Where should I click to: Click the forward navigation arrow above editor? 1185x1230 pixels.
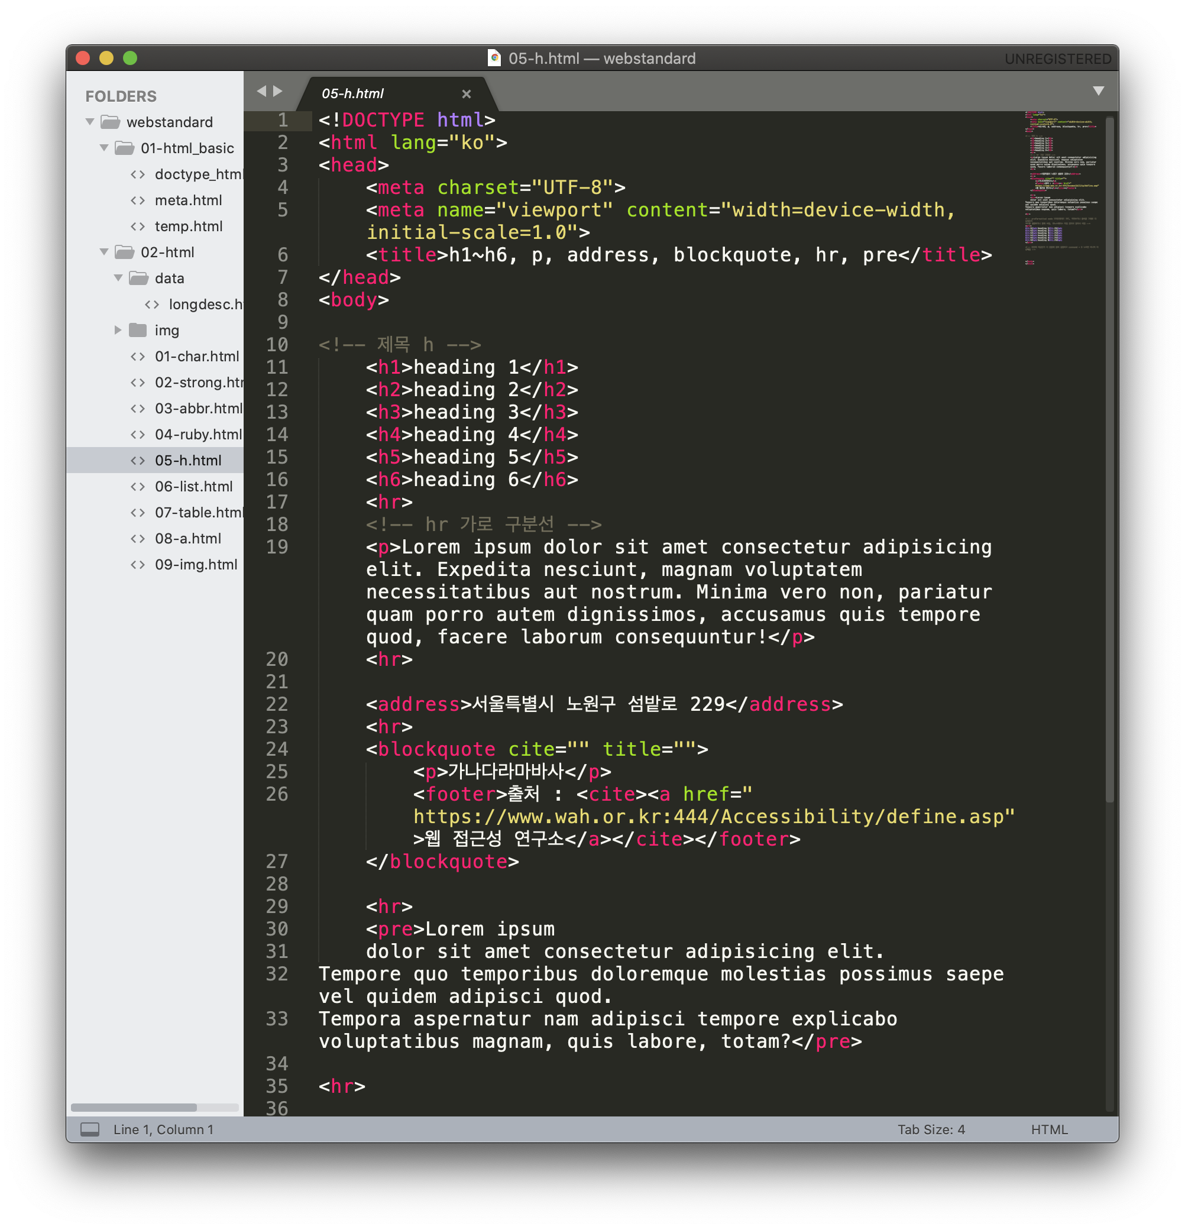[277, 92]
